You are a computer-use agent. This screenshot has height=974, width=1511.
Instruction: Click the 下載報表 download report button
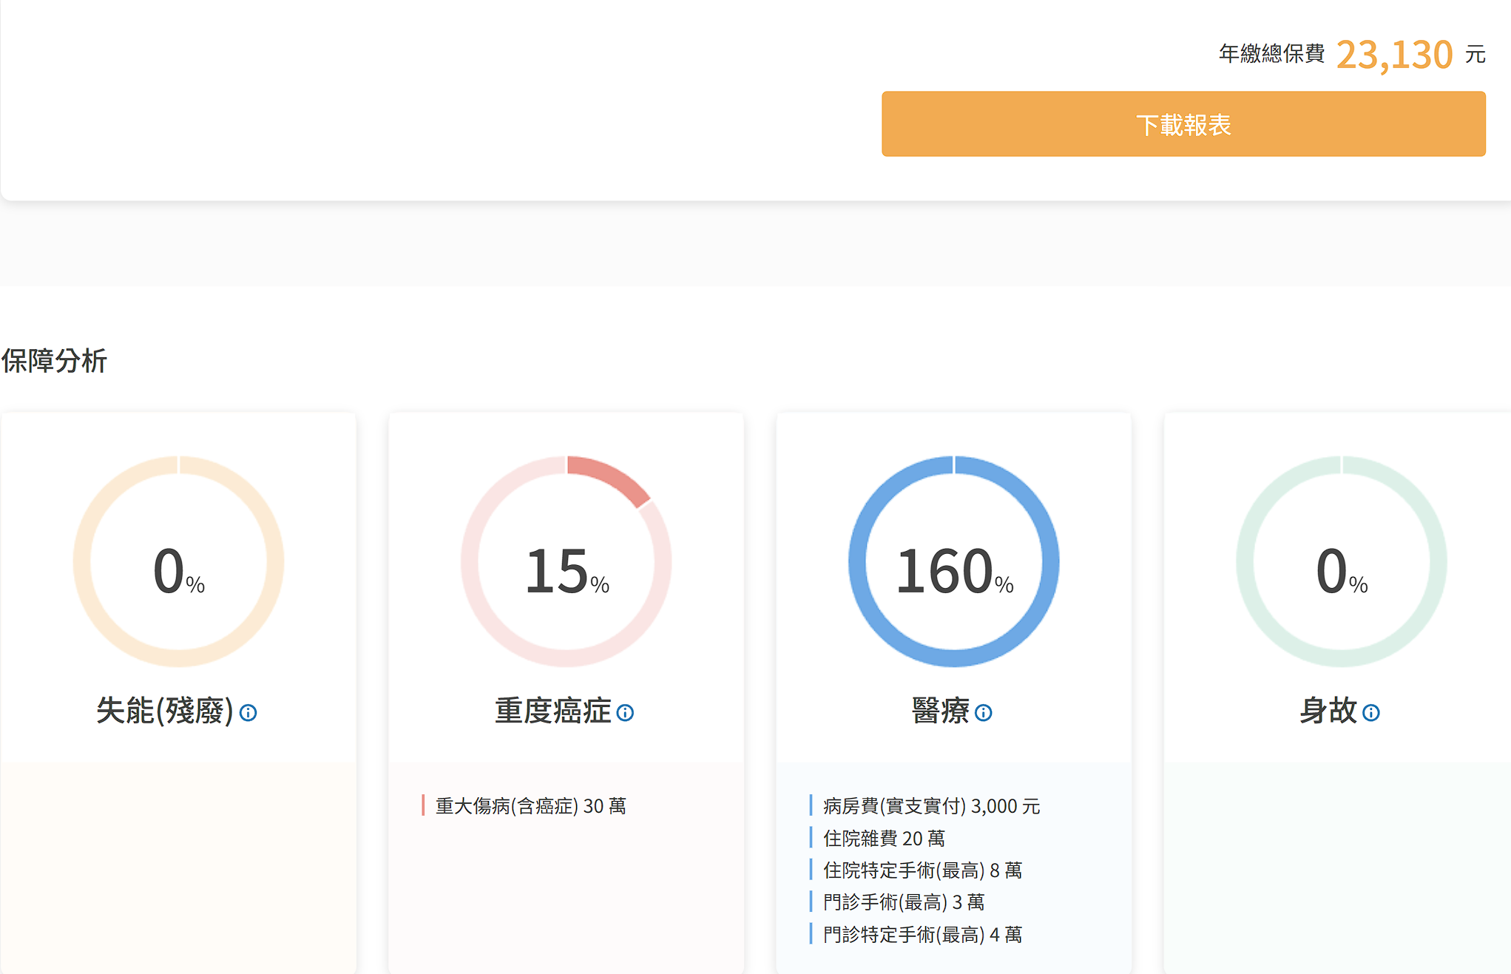(1183, 124)
